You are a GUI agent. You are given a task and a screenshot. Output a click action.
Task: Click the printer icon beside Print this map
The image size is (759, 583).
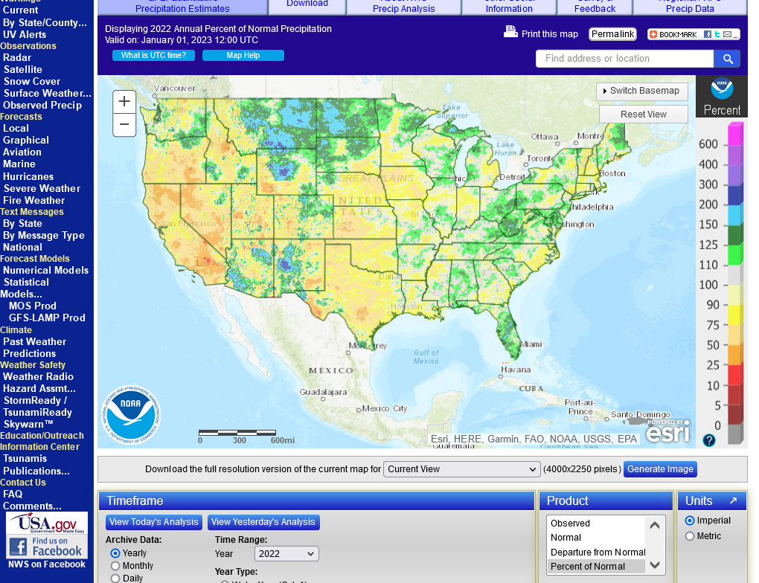pyautogui.click(x=510, y=32)
